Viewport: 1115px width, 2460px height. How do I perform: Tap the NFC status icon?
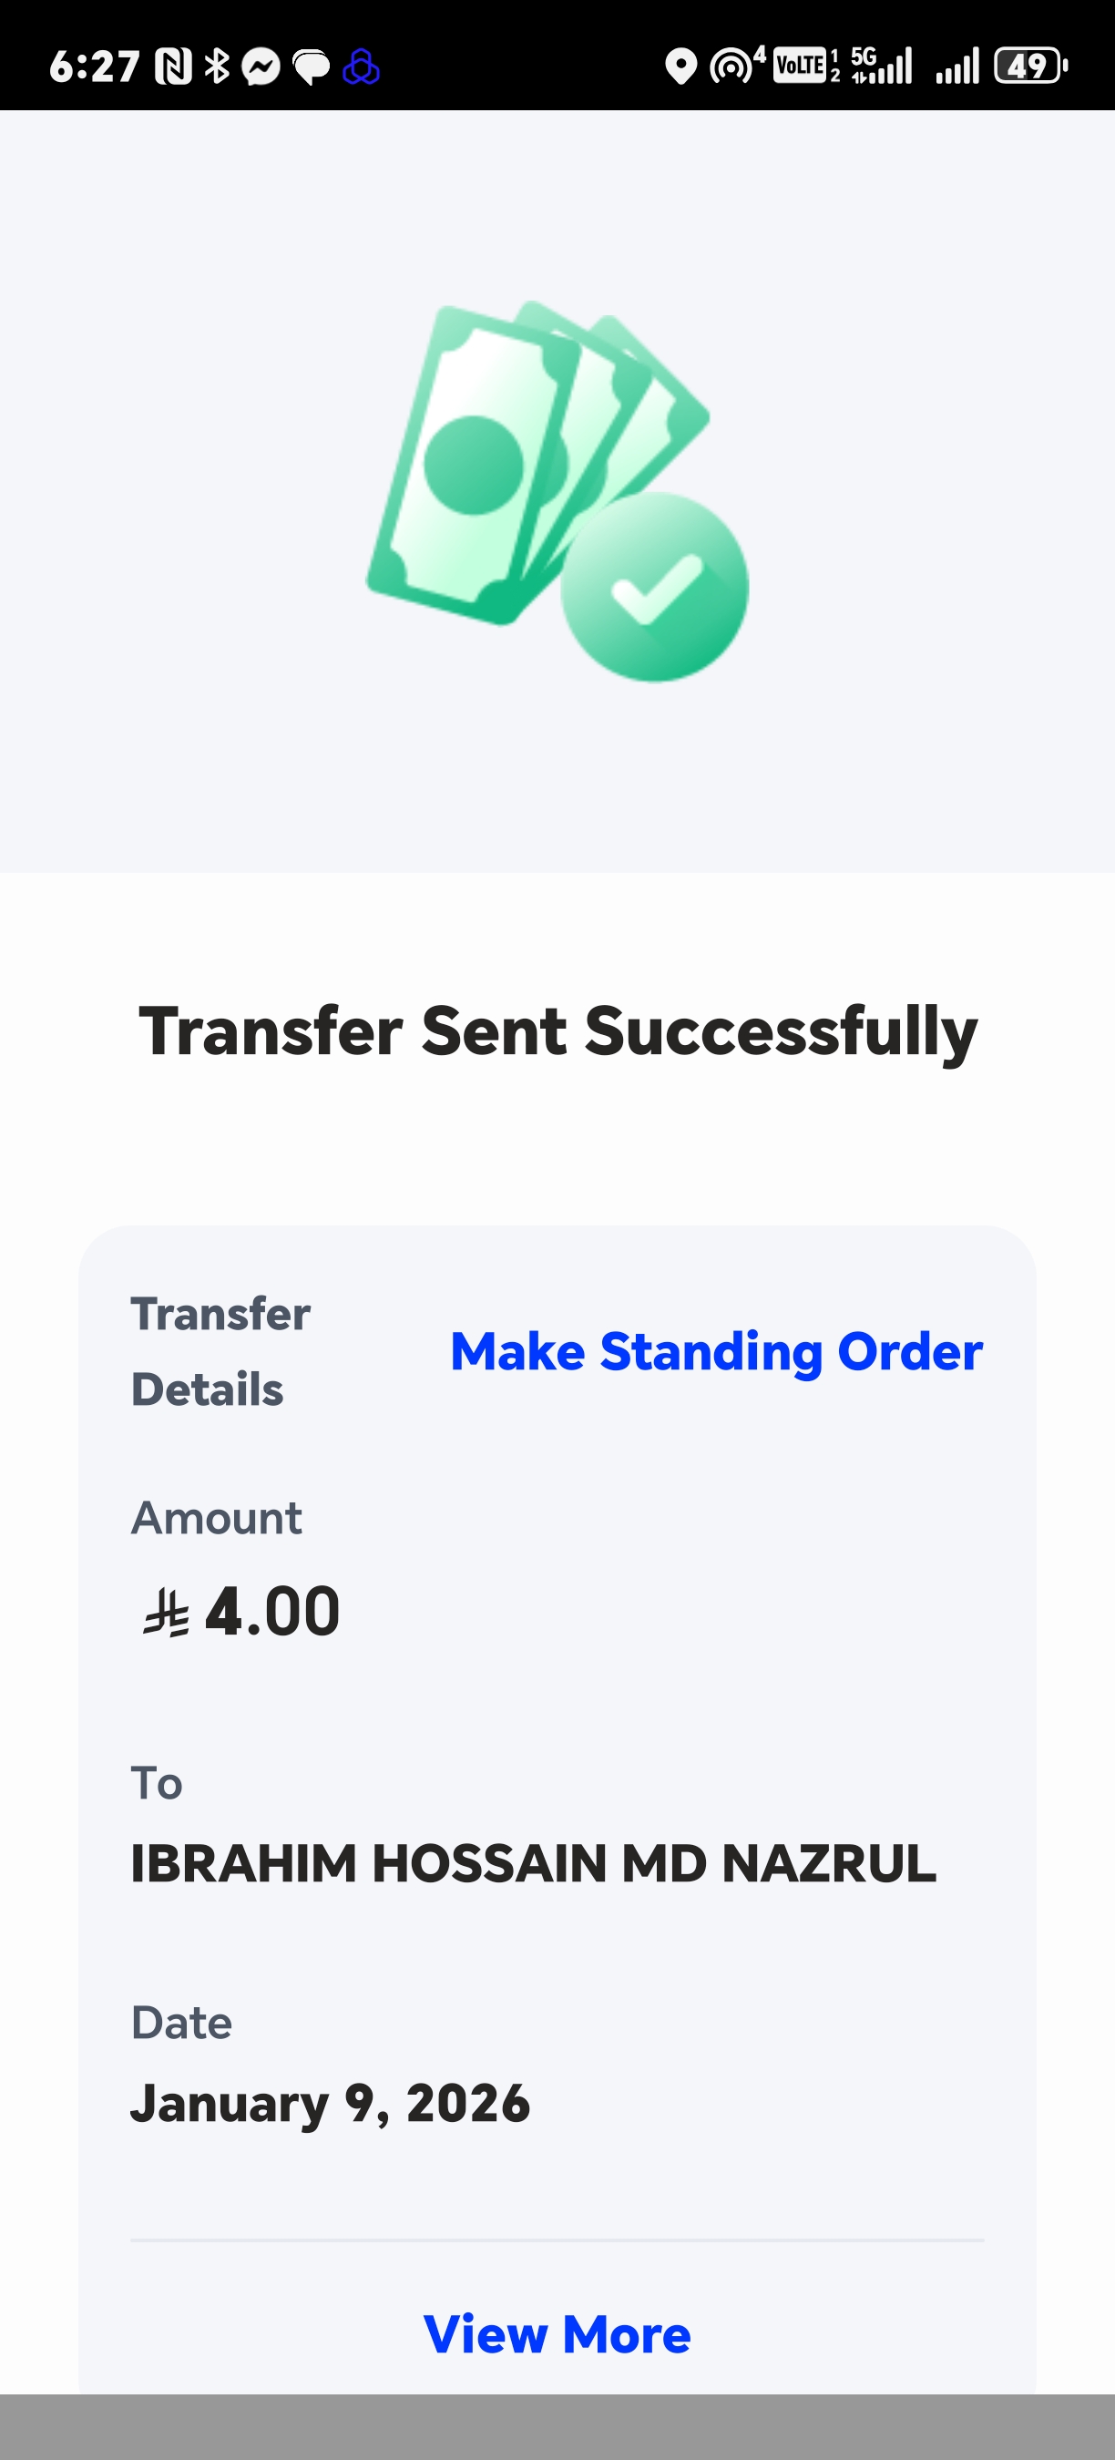click(174, 67)
